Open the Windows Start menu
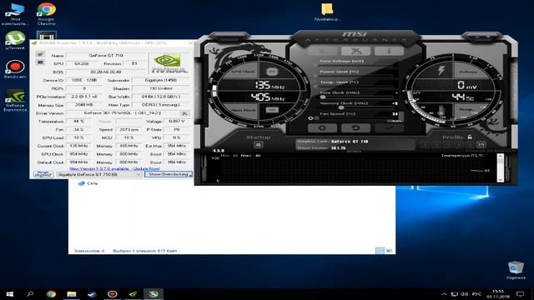 tap(9, 294)
